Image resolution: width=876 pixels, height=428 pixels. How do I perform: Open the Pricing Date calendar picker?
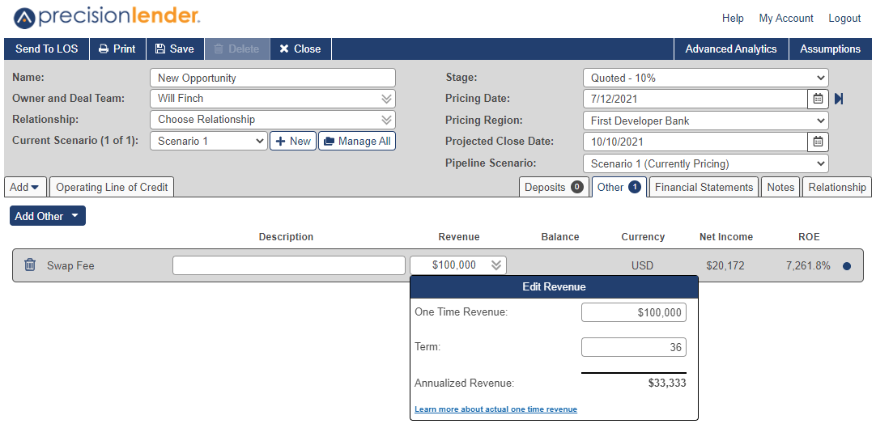click(818, 99)
